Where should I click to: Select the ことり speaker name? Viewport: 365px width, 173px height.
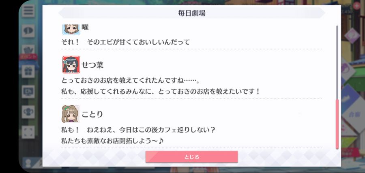[92, 114]
